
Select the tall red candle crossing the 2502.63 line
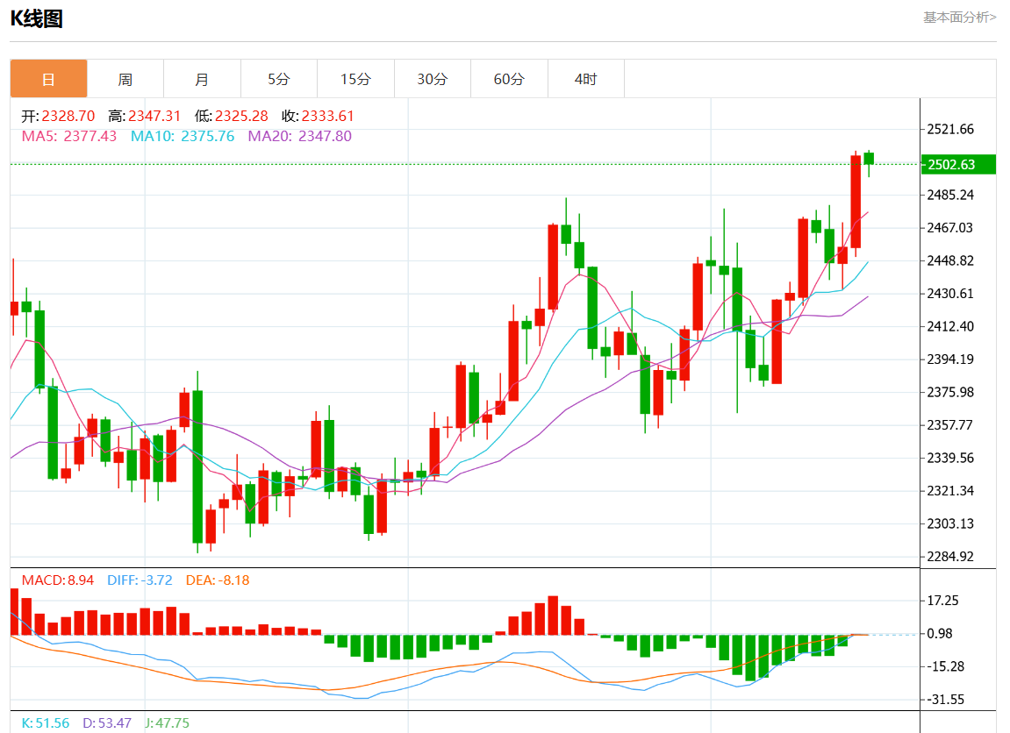coord(856,202)
